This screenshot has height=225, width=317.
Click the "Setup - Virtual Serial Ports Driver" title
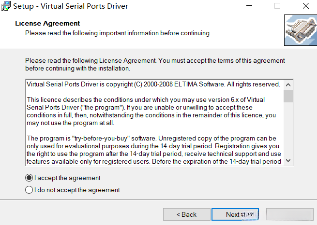pyautogui.click(x=71, y=6)
